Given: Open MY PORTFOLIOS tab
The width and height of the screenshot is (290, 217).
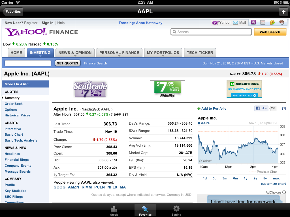Looking at the screenshot, I should (x=163, y=53).
